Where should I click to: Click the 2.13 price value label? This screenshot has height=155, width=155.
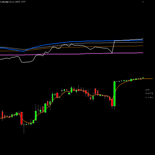click(147, 90)
